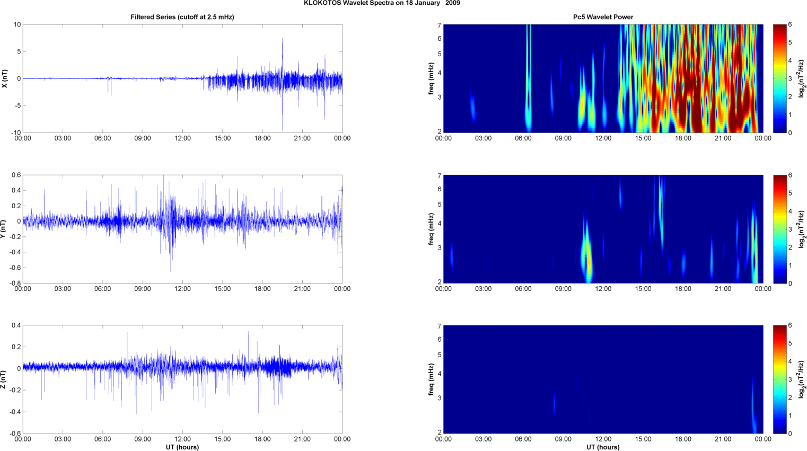The height and width of the screenshot is (451, 807).
Task: Click the Y component filtered time series plot
Action: click(182, 229)
